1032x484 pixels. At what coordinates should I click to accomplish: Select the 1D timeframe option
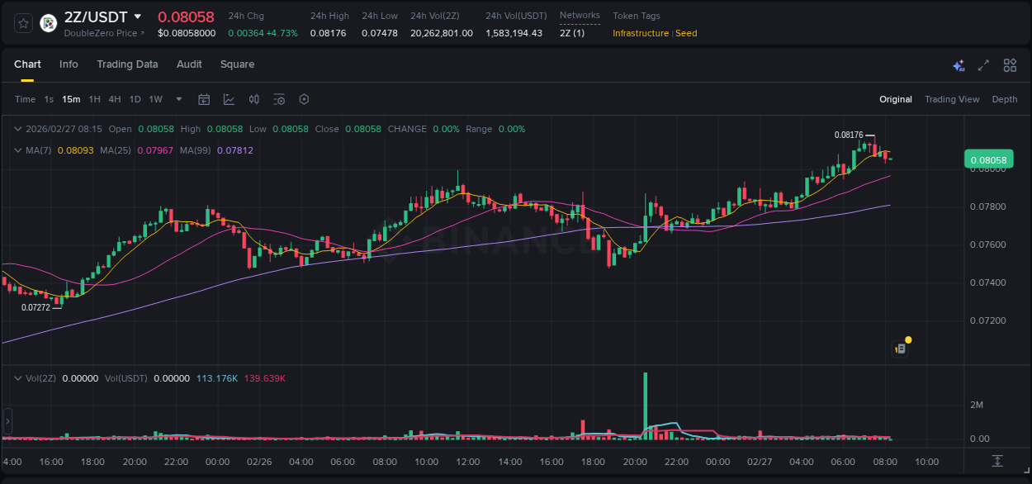point(135,99)
